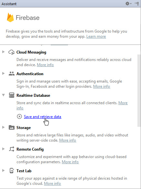Open More info link for Cloud Messaging

[x=45, y=65]
